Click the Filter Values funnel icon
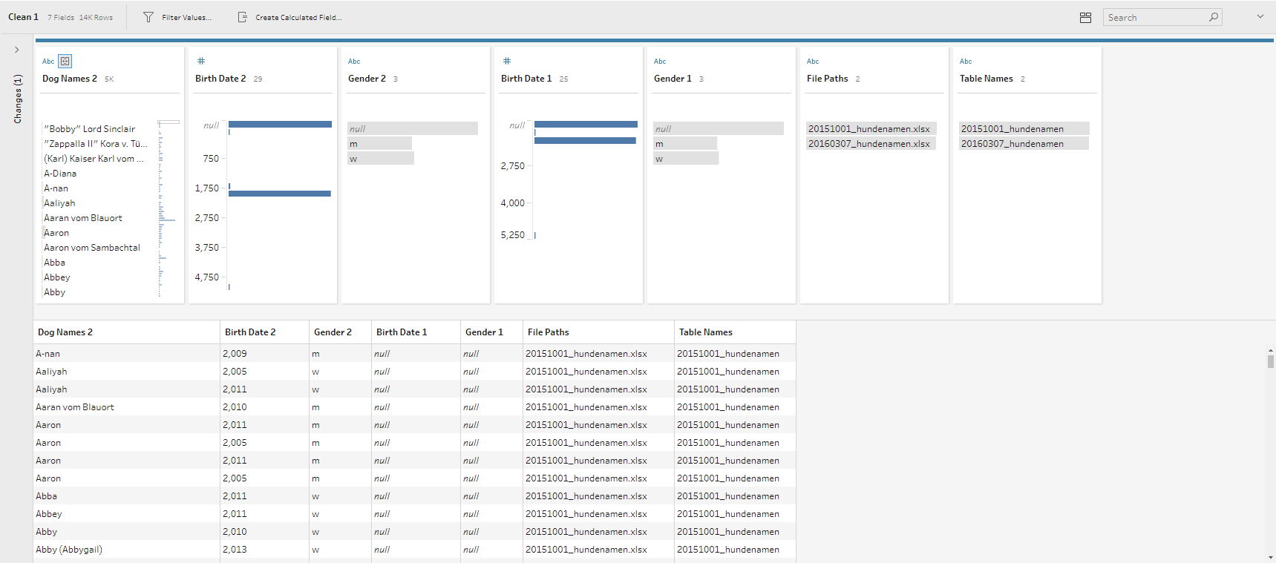 pos(148,17)
